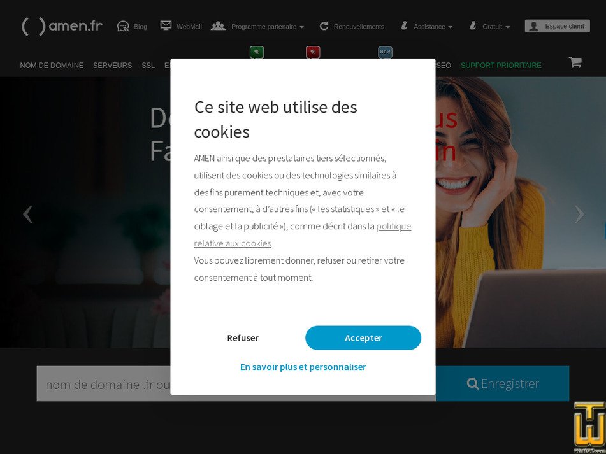Open the shopping cart icon
This screenshot has height=454, width=606.
(x=575, y=62)
